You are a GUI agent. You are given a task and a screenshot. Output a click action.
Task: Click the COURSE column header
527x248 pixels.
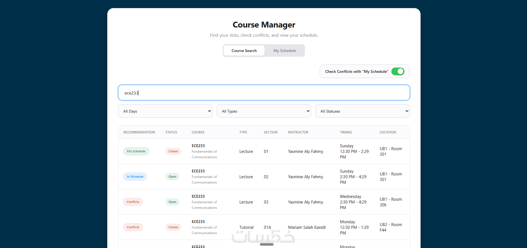click(x=198, y=132)
